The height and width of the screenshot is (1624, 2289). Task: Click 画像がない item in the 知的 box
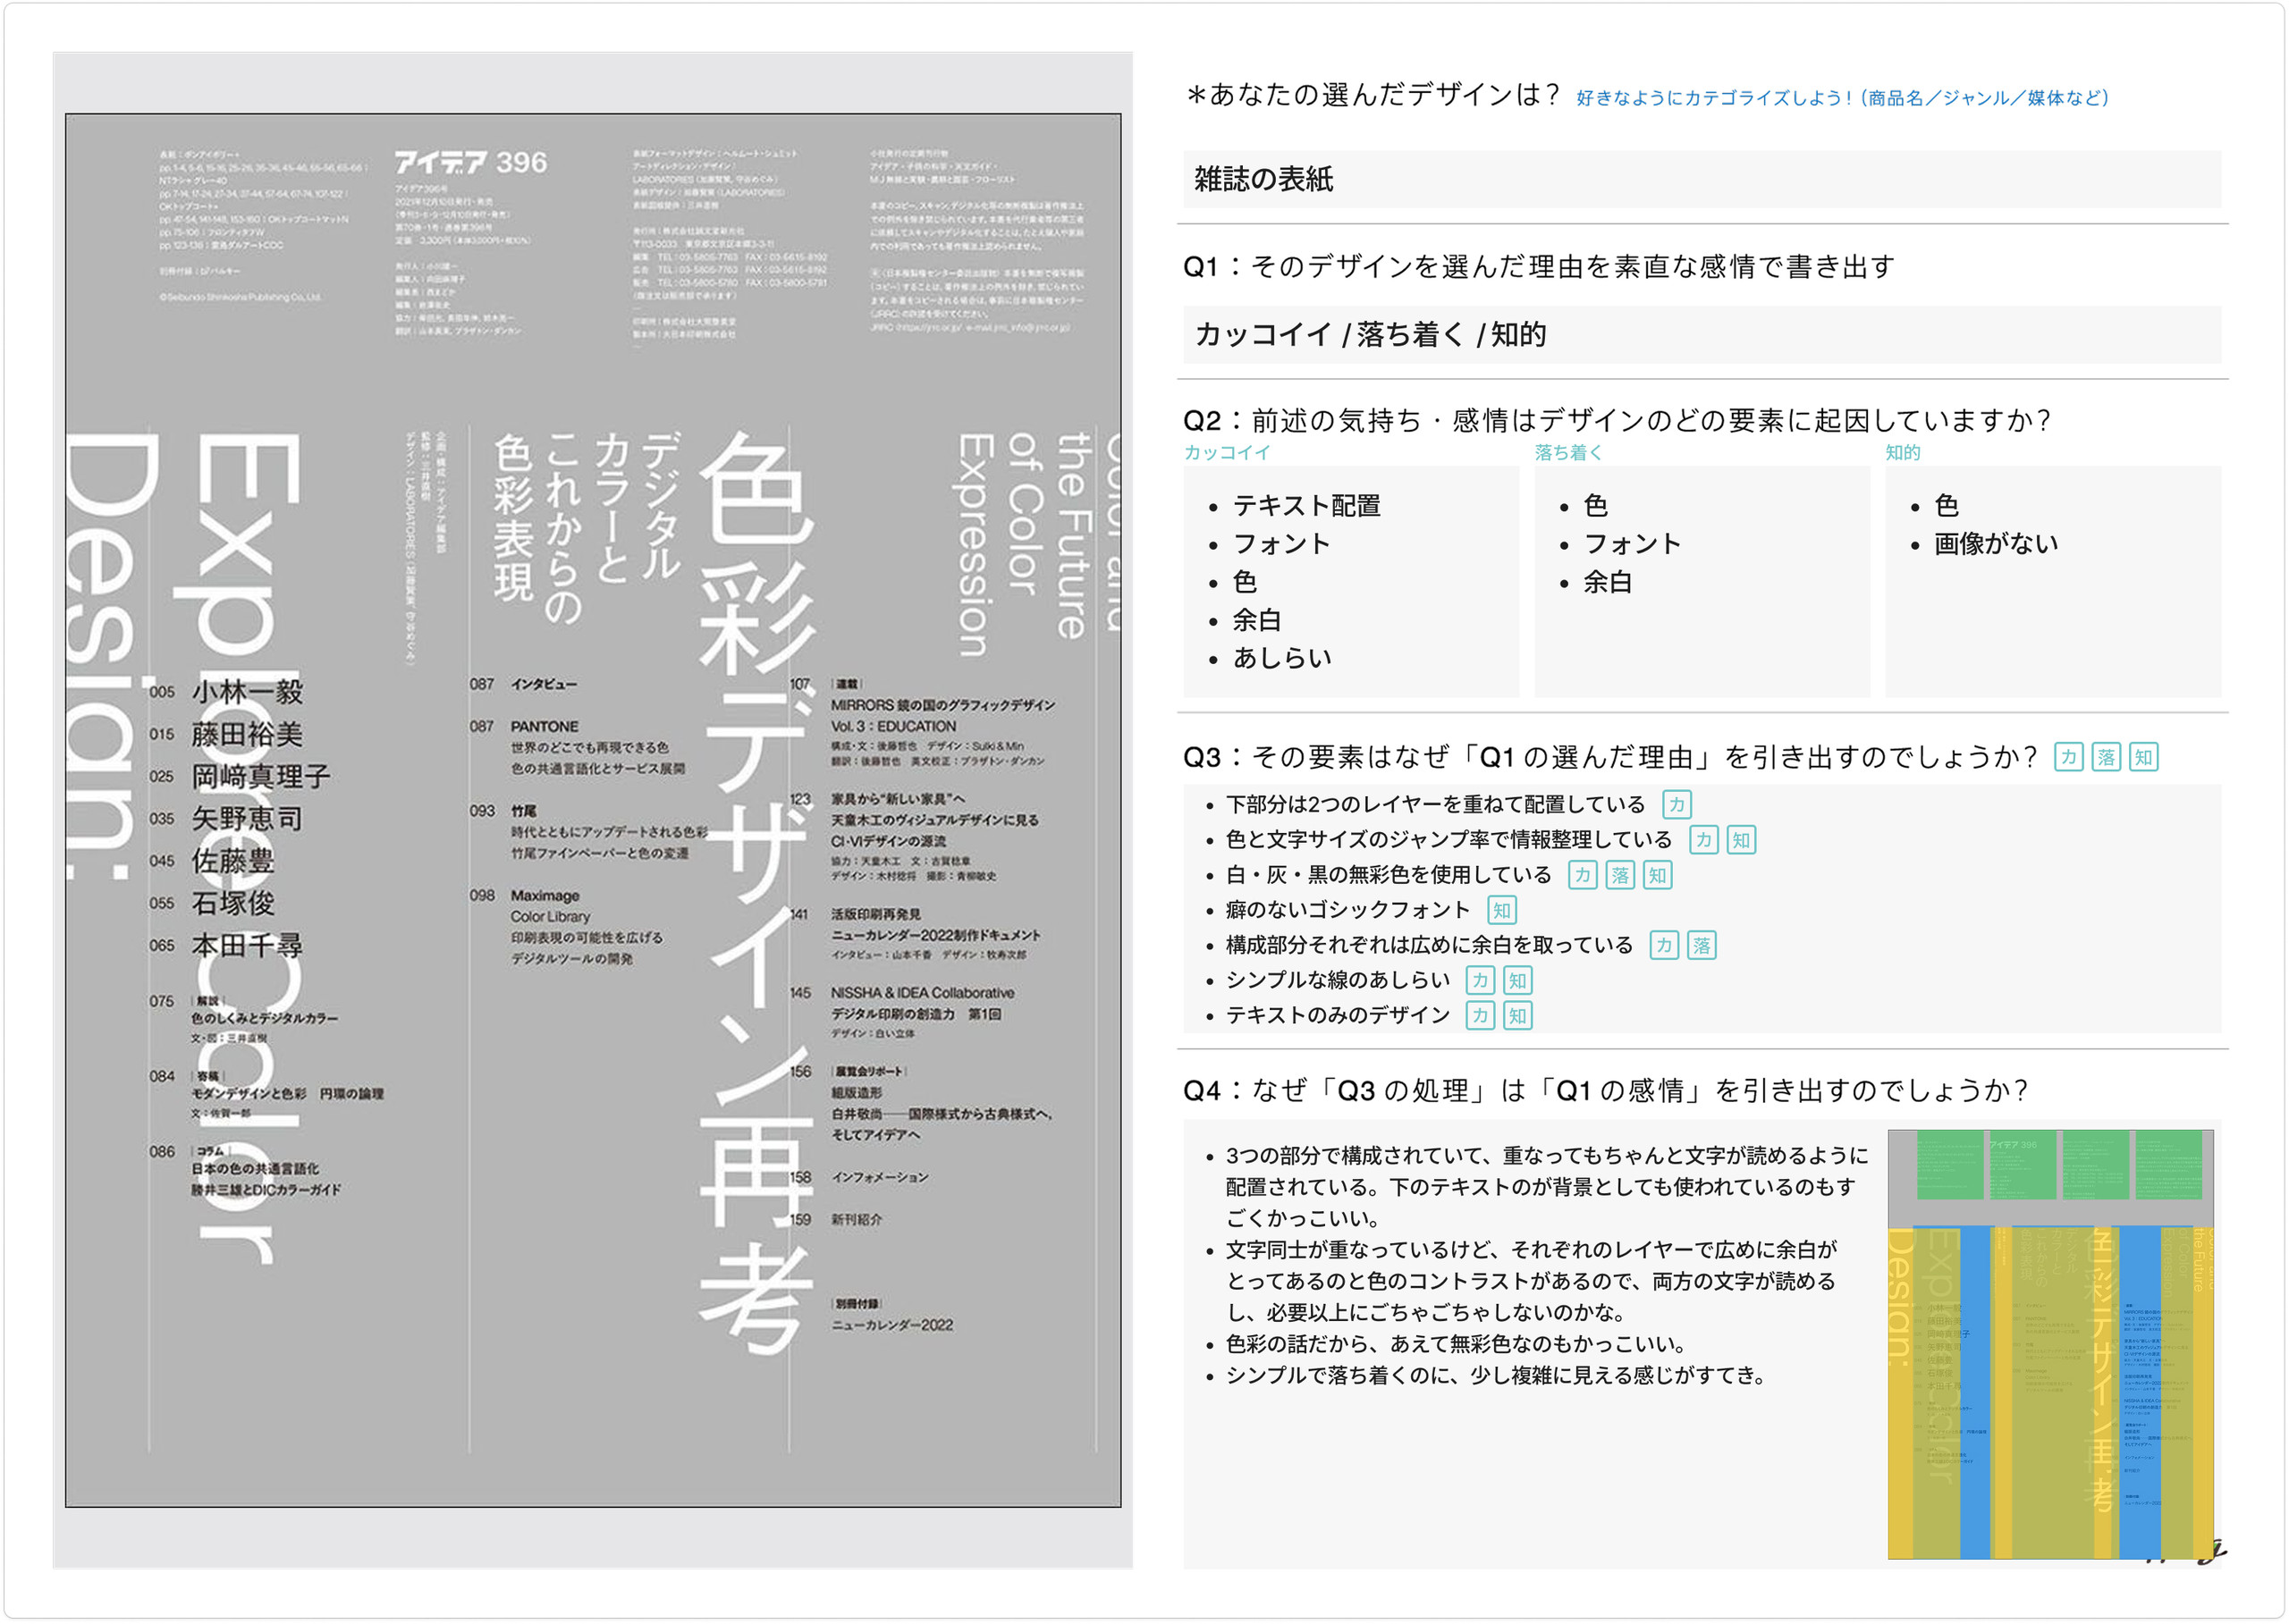coord(1995,544)
